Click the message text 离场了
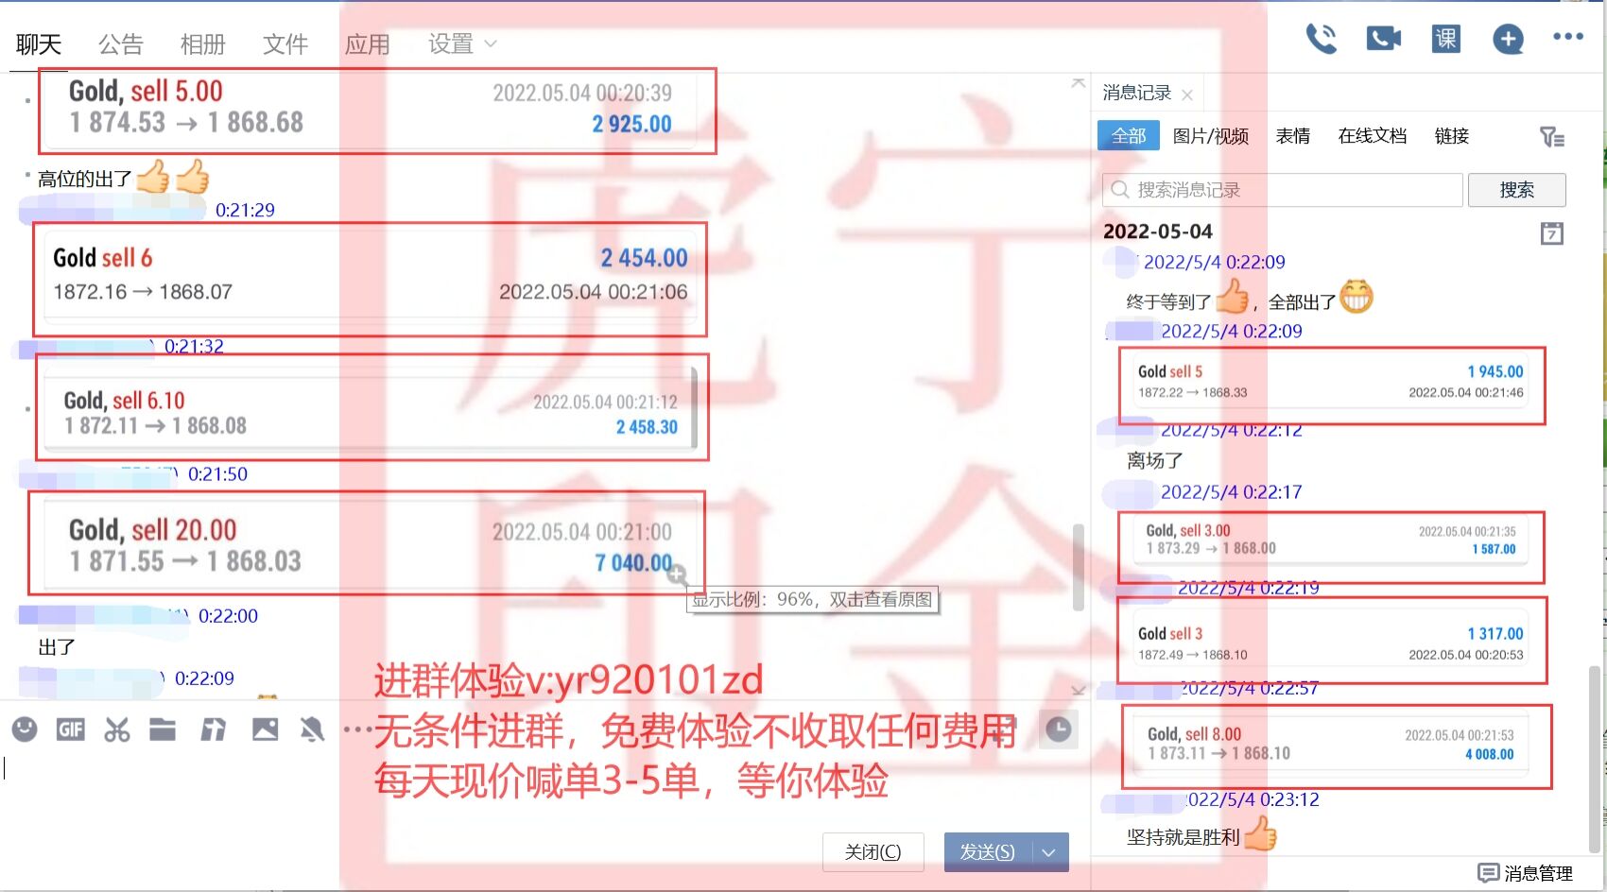 point(1155,460)
